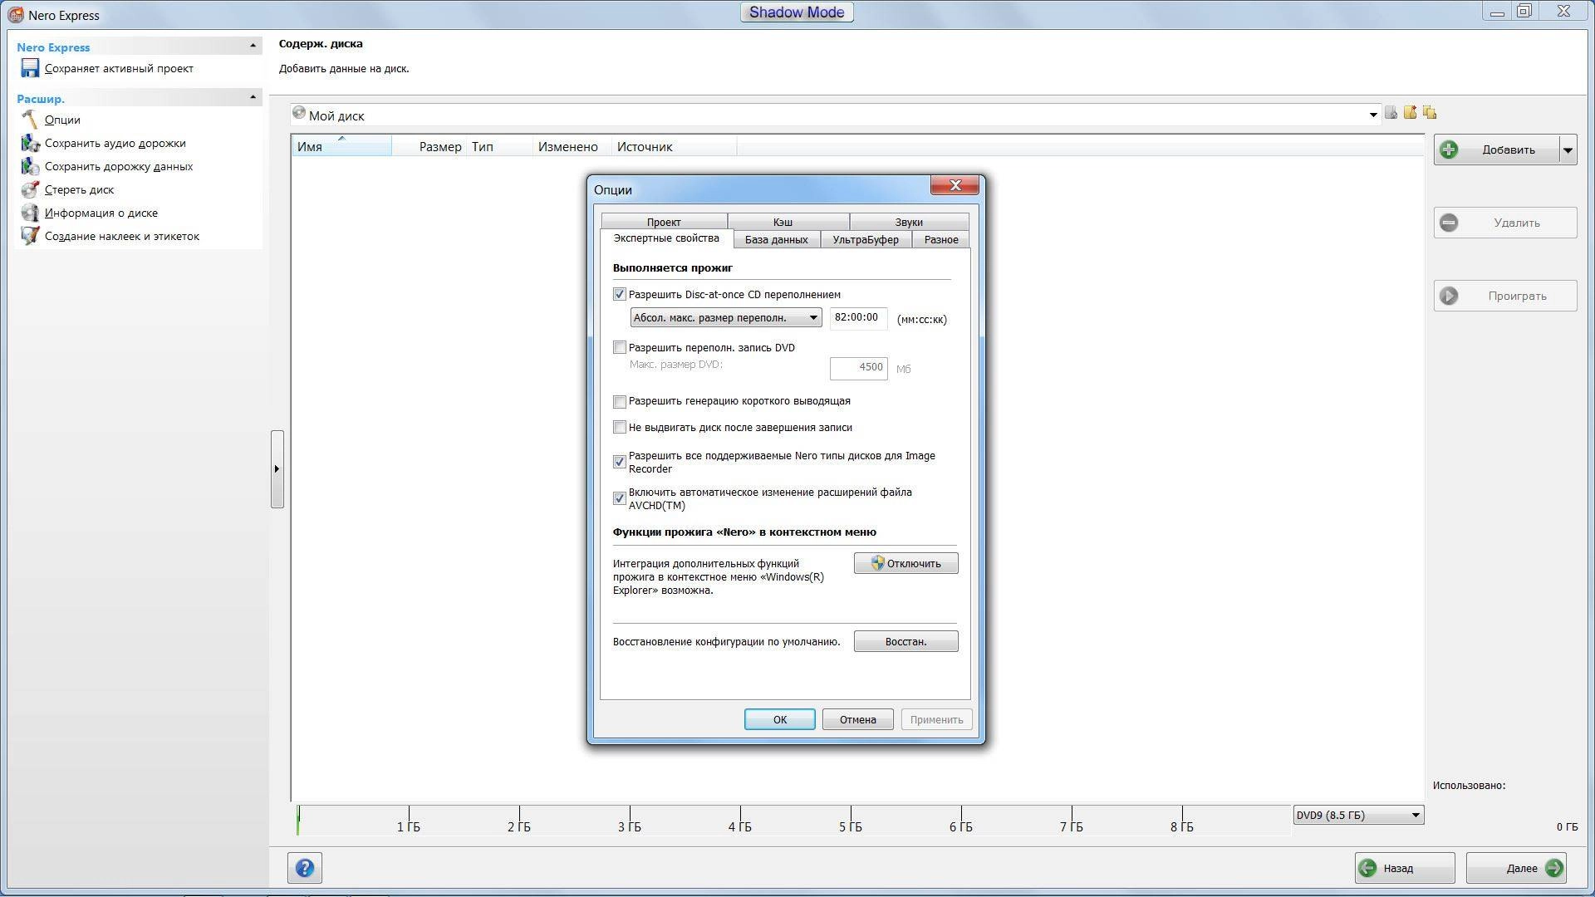Toggle all Nero disc types for Image Recorder

(x=619, y=462)
